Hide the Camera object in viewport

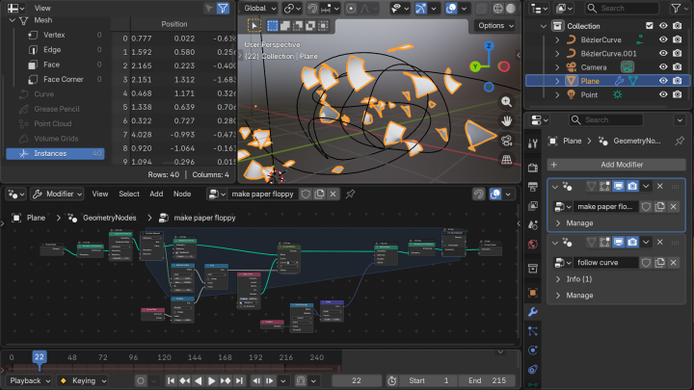click(663, 66)
